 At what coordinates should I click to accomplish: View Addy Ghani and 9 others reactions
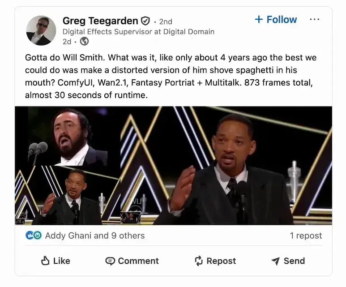point(95,236)
